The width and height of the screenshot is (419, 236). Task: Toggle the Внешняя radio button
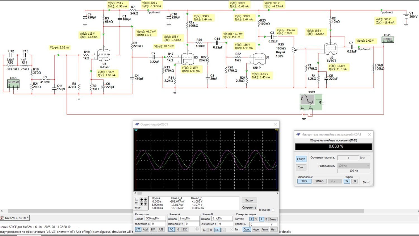273,210
